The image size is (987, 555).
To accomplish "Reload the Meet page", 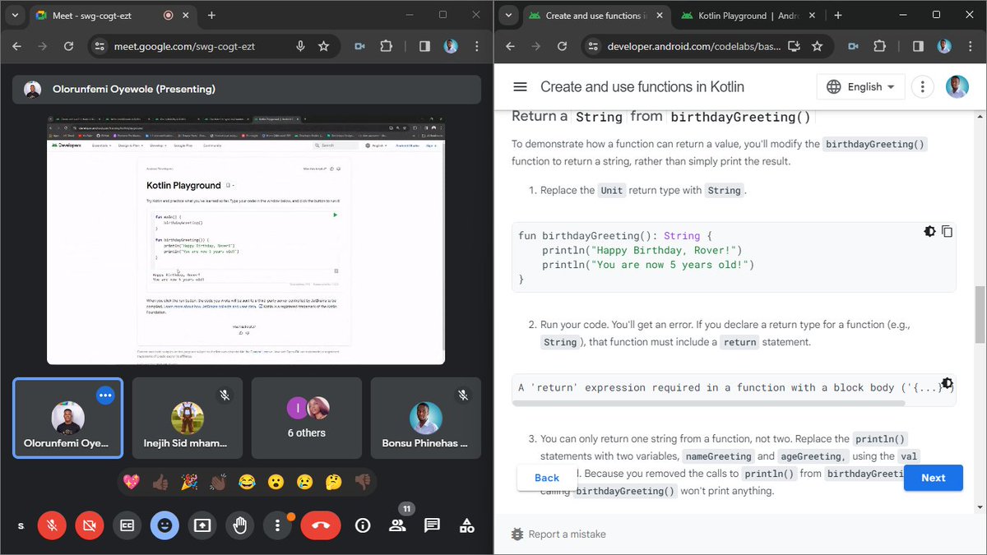I will [67, 46].
